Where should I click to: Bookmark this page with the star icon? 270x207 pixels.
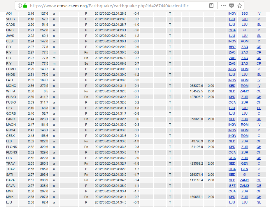(x=239, y=6)
